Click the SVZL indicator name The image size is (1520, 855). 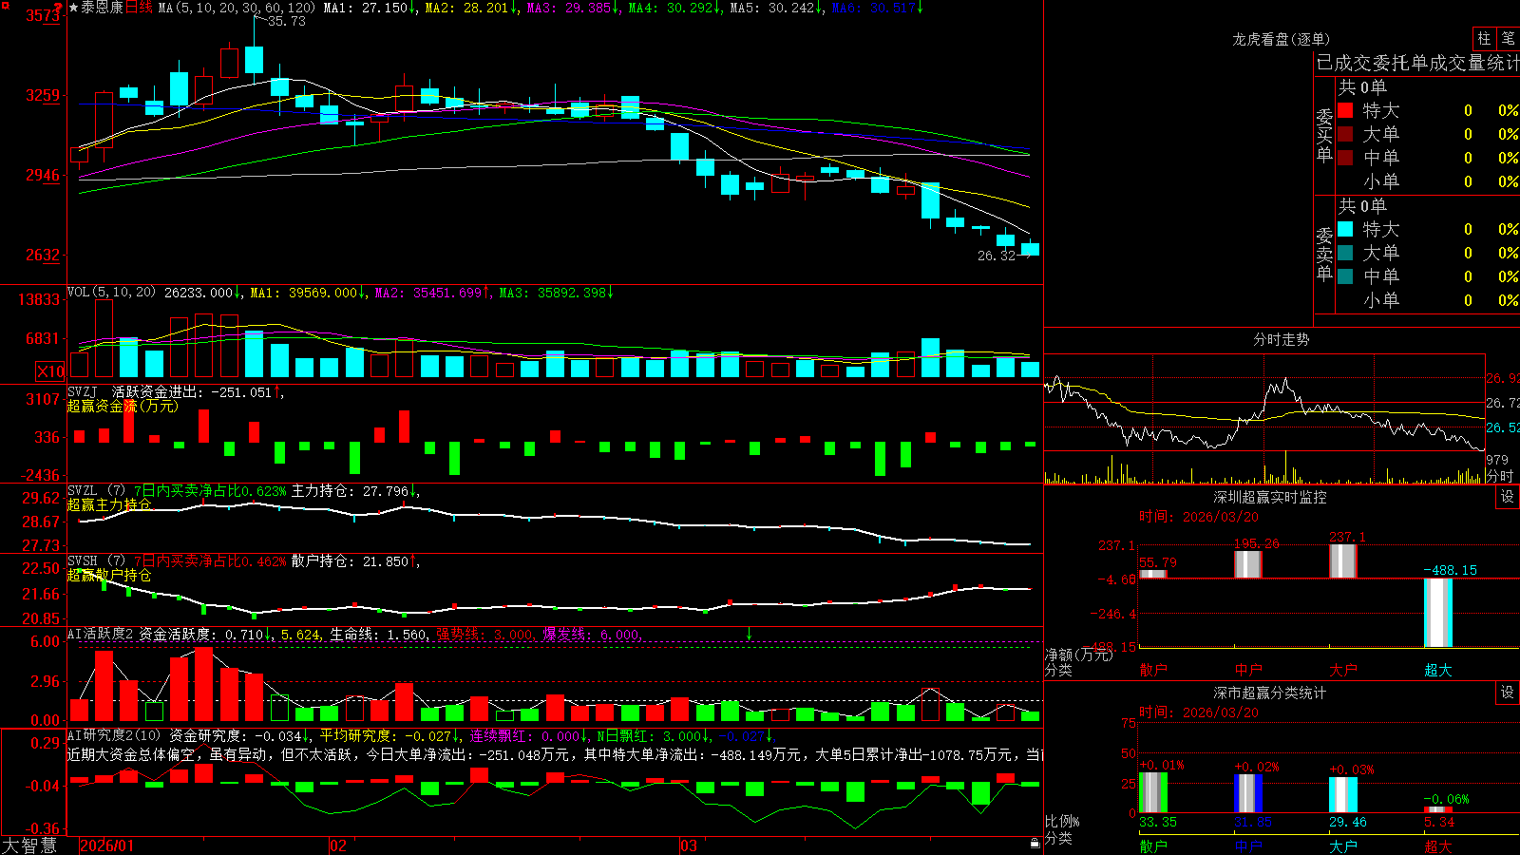point(83,490)
